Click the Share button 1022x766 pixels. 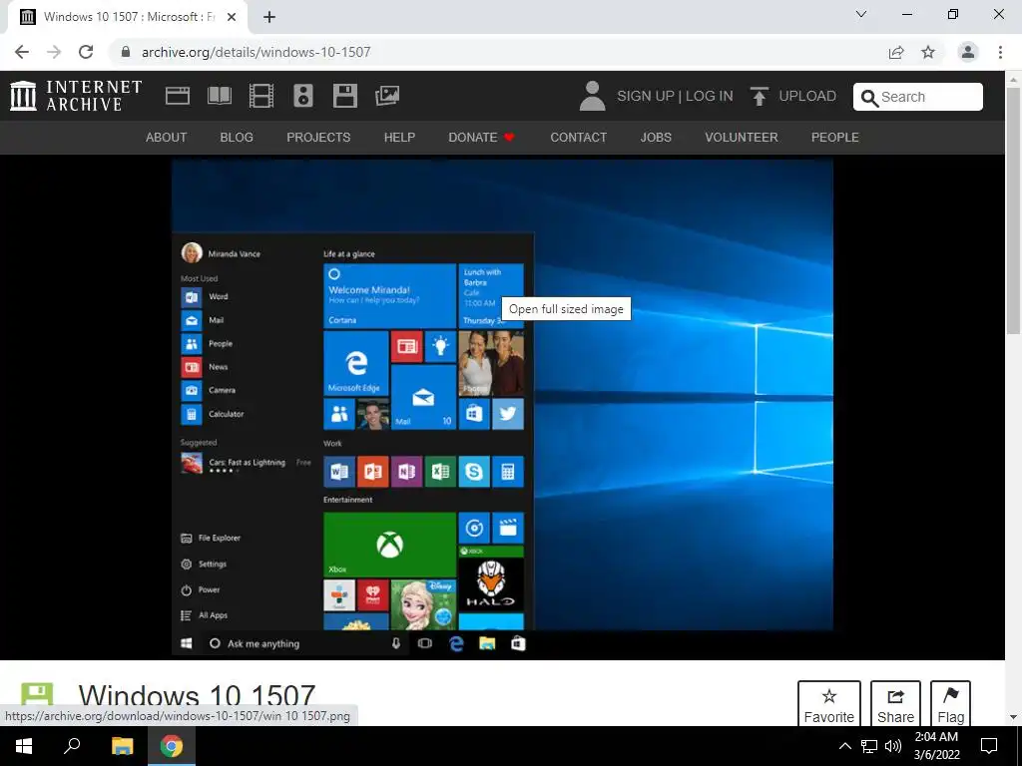click(895, 703)
